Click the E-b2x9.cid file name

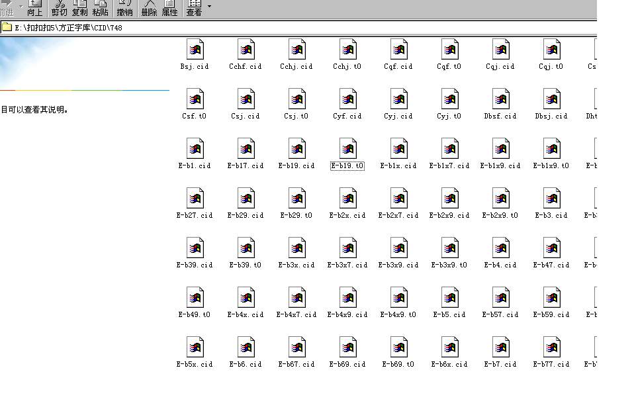click(449, 215)
